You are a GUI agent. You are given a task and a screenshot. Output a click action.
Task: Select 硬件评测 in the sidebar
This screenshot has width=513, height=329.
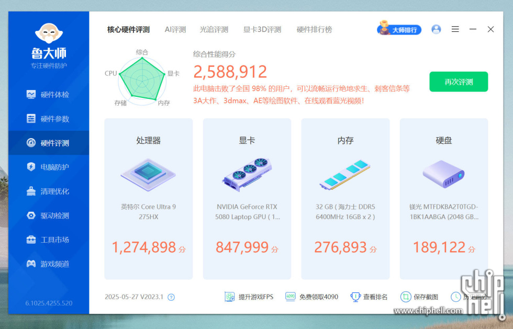48,143
